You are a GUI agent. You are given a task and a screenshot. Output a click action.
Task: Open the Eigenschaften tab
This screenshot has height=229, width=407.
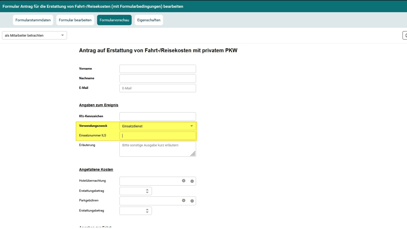[149, 20]
